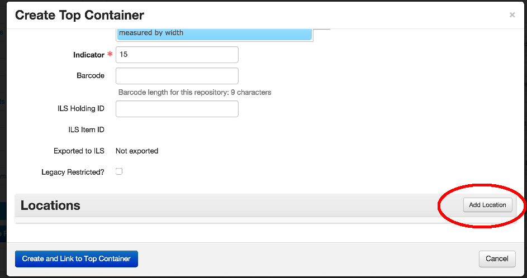Viewport: 527px width, 278px height.
Task: Click the barcode length hint text
Action: 194,92
